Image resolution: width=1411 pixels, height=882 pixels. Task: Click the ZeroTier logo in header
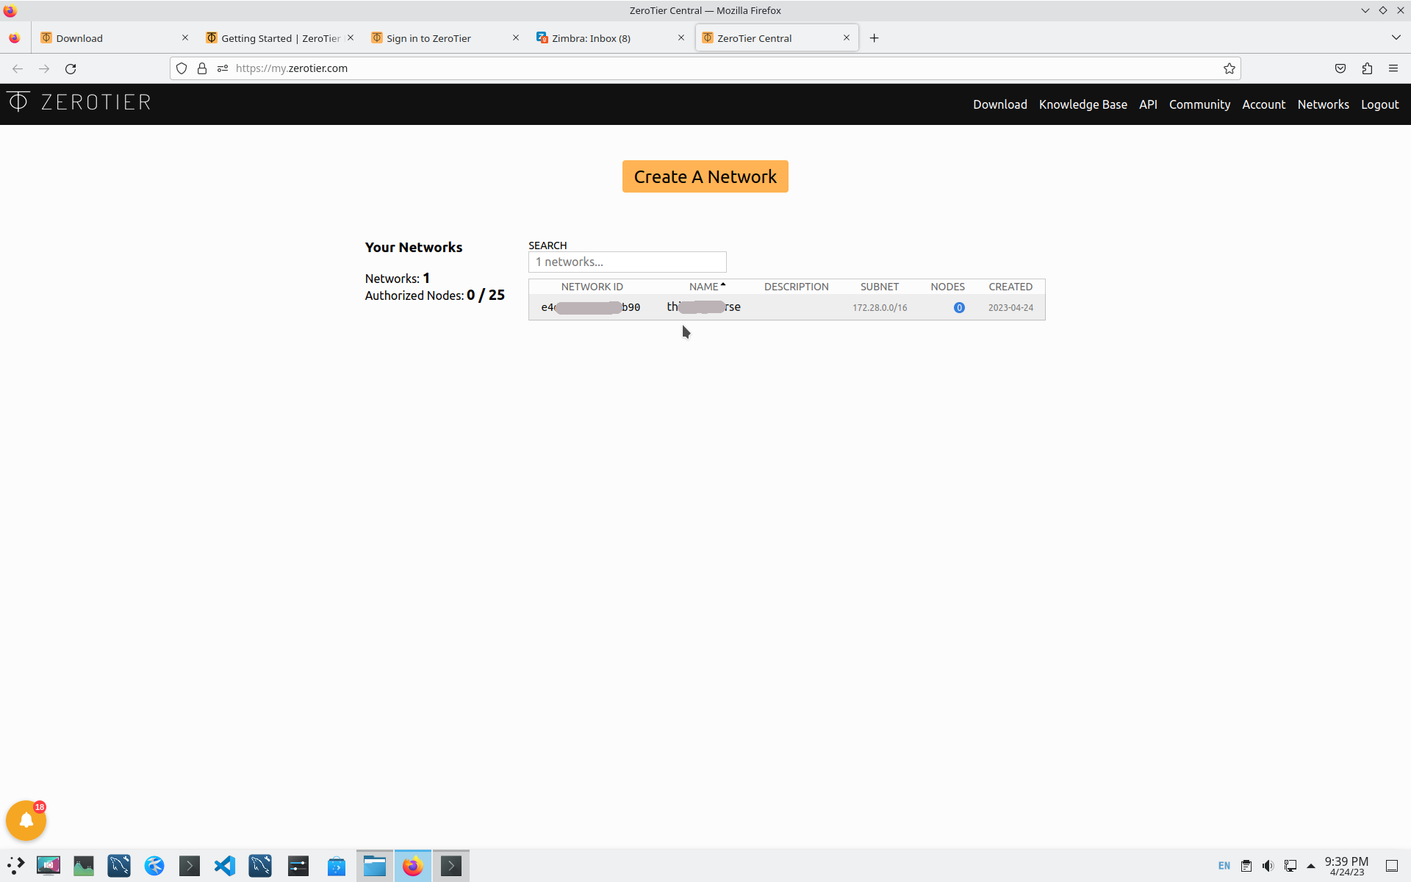pyautogui.click(x=79, y=102)
